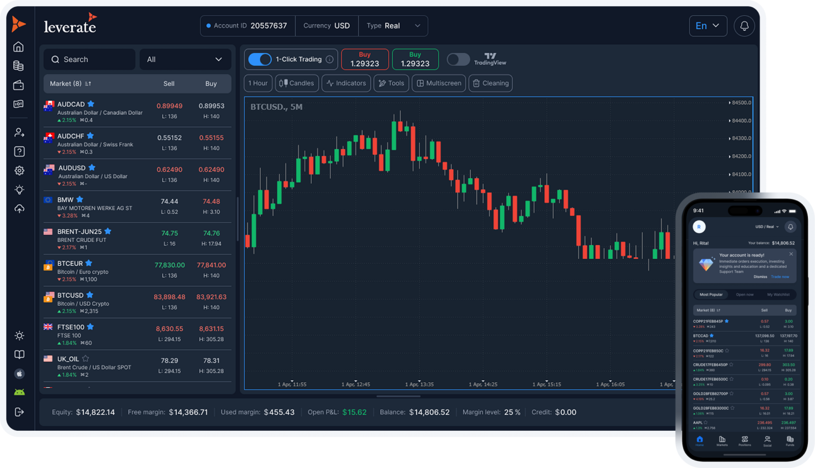Viewport: 815px width, 468px height.
Task: Open the settings gear icon
Action: tap(19, 171)
